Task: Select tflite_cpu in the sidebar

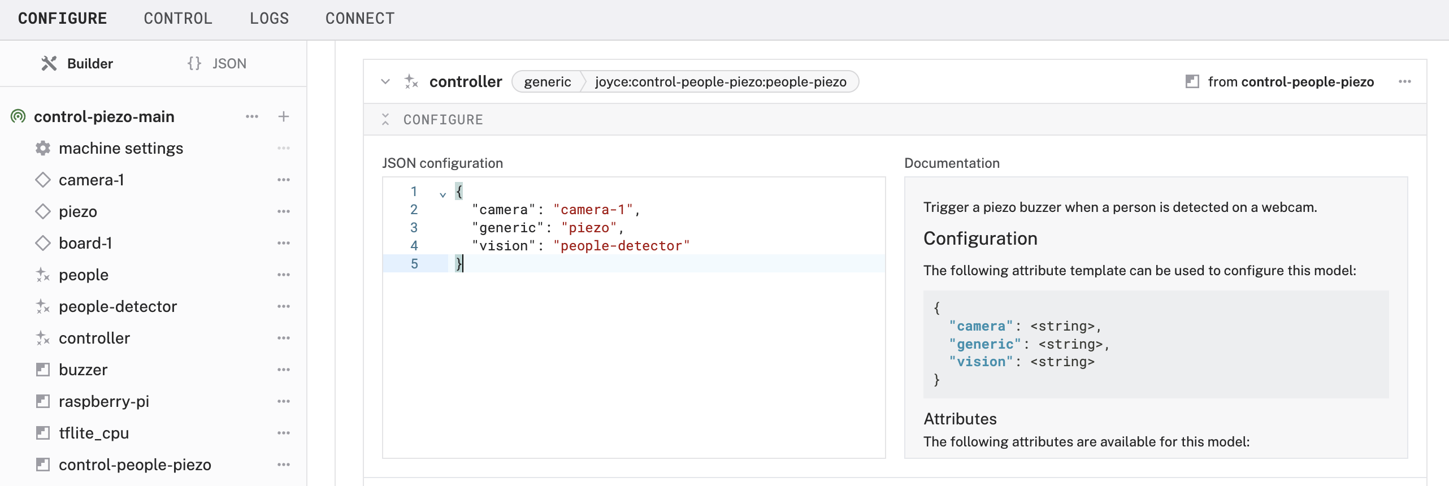Action: 94,433
